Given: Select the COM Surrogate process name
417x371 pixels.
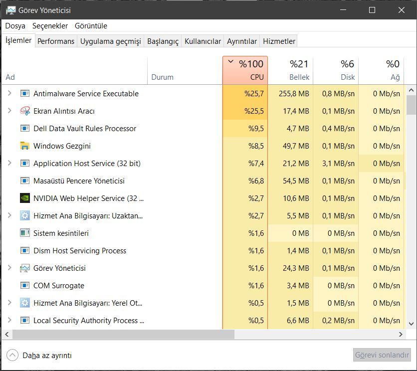Looking at the screenshot, I should (x=59, y=286).
